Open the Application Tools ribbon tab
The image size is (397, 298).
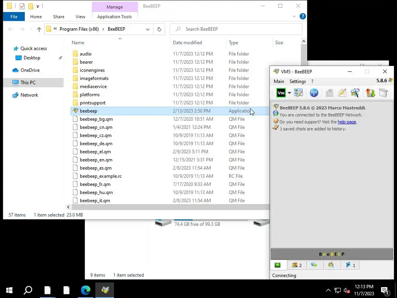(114, 17)
